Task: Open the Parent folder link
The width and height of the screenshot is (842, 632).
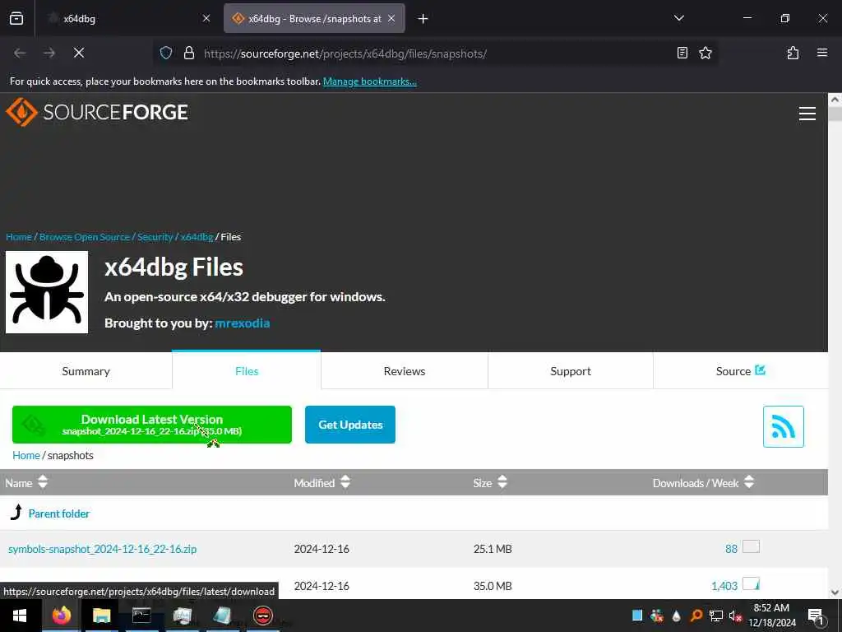Action: 59,513
